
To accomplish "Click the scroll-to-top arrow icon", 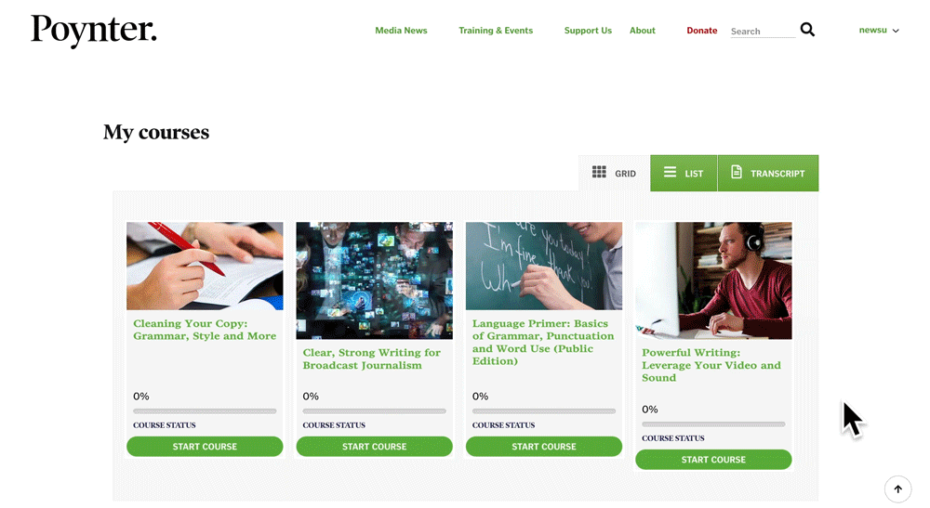I will click(x=898, y=489).
